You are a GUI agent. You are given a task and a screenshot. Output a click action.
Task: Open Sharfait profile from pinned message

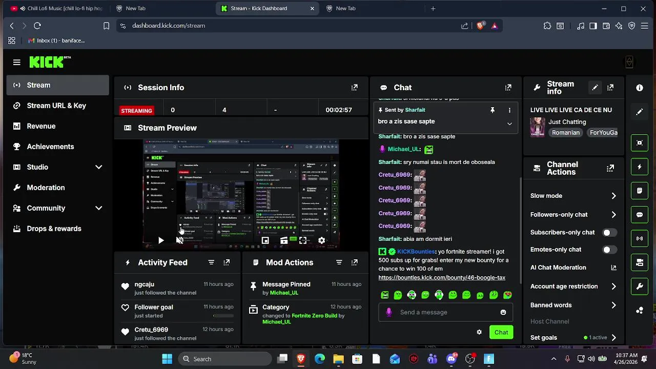pos(415,110)
